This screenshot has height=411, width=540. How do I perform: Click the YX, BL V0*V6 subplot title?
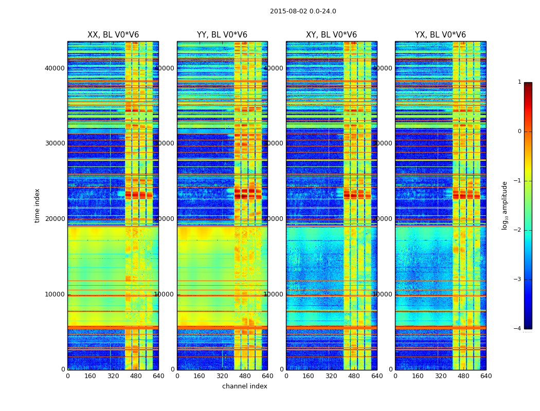click(440, 35)
